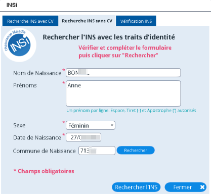
Task: Focus the Prénoms text area containing Anne
Action: point(123,93)
